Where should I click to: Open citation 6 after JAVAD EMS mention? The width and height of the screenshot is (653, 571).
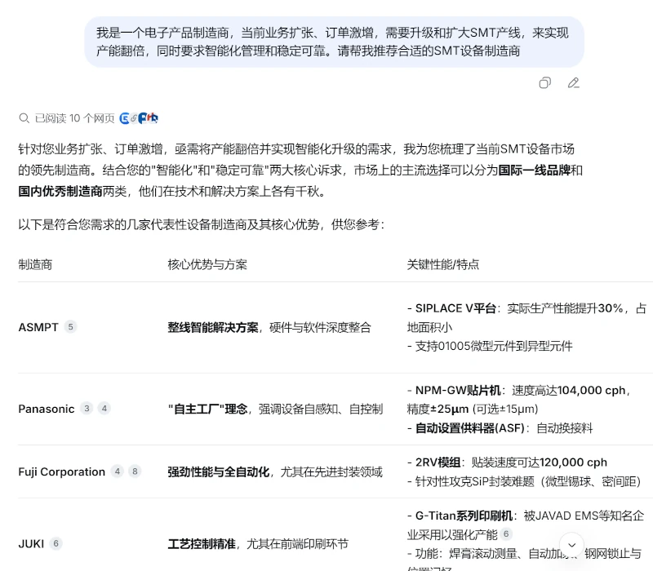[x=507, y=533]
